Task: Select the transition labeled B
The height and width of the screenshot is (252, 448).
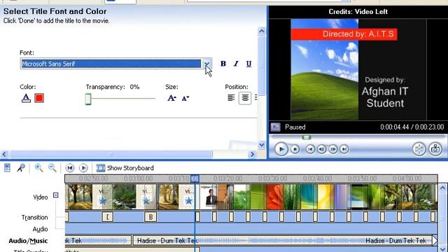Action: tap(150, 217)
